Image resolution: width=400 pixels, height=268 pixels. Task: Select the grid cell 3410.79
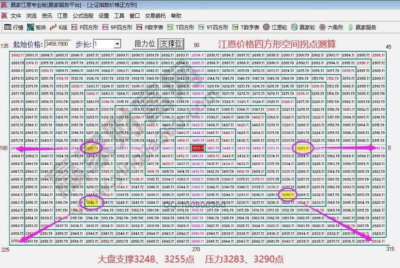243,171
